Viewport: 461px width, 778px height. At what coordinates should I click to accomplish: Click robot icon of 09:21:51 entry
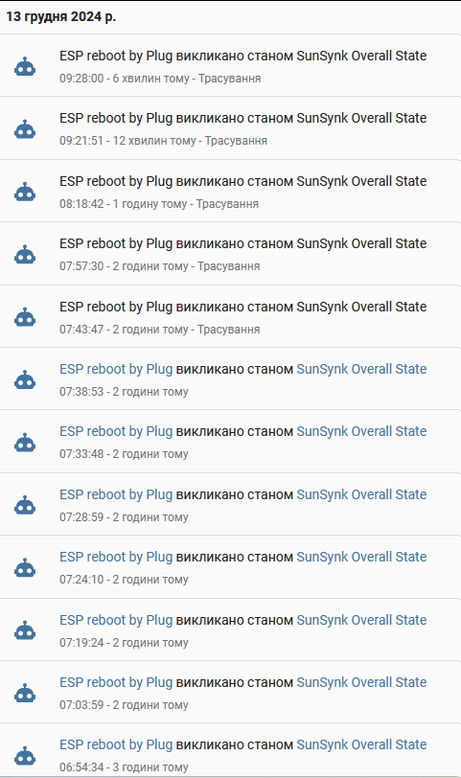pos(25,129)
